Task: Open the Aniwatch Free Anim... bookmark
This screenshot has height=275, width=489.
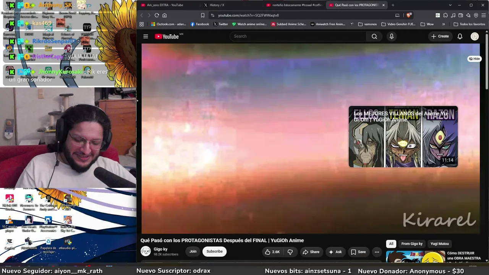Action: pyautogui.click(x=328, y=24)
